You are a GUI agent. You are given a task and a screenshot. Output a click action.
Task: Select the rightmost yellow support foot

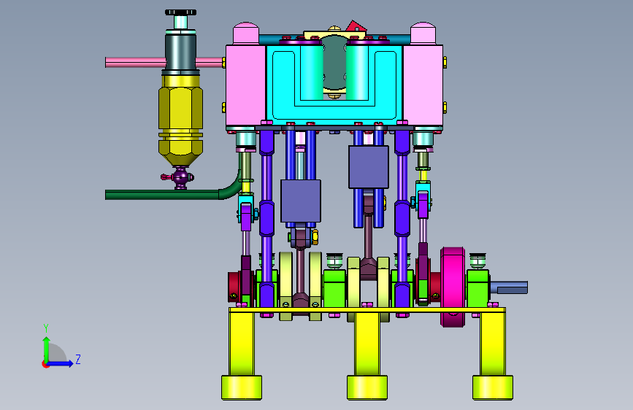[x=493, y=387]
